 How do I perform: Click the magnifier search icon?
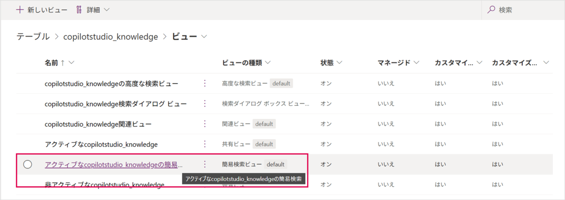pos(492,9)
